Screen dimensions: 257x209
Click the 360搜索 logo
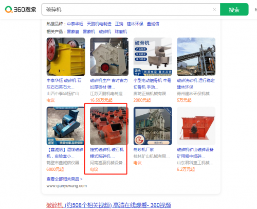pos(21,9)
